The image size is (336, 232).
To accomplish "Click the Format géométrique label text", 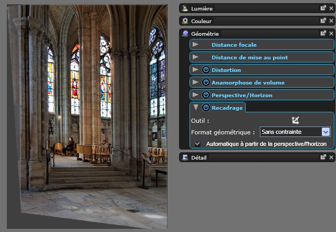I will coord(223,132).
